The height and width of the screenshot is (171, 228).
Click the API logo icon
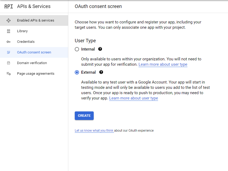click(x=9, y=6)
